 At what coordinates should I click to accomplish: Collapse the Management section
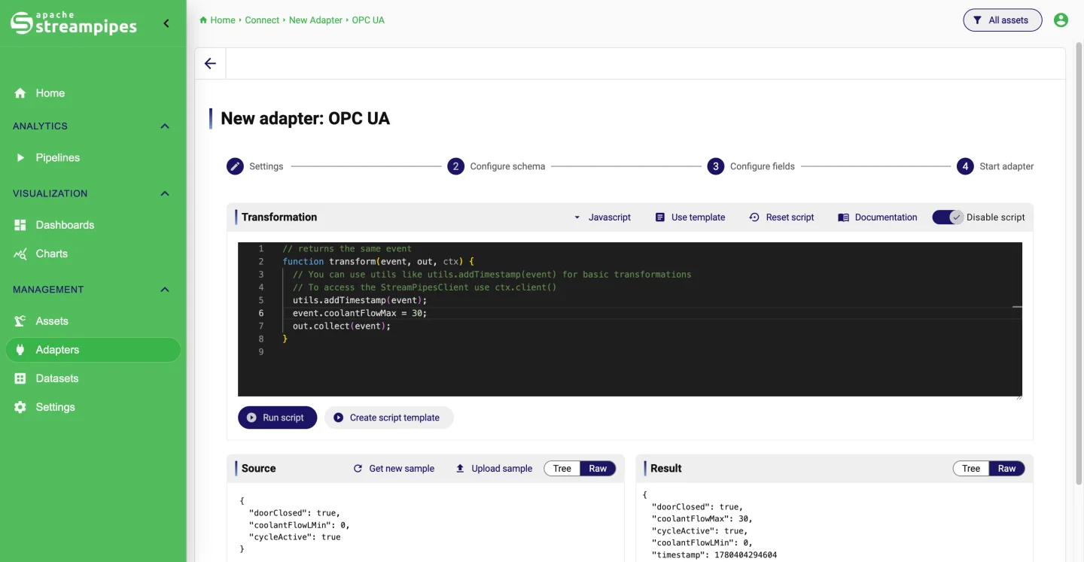pyautogui.click(x=165, y=290)
